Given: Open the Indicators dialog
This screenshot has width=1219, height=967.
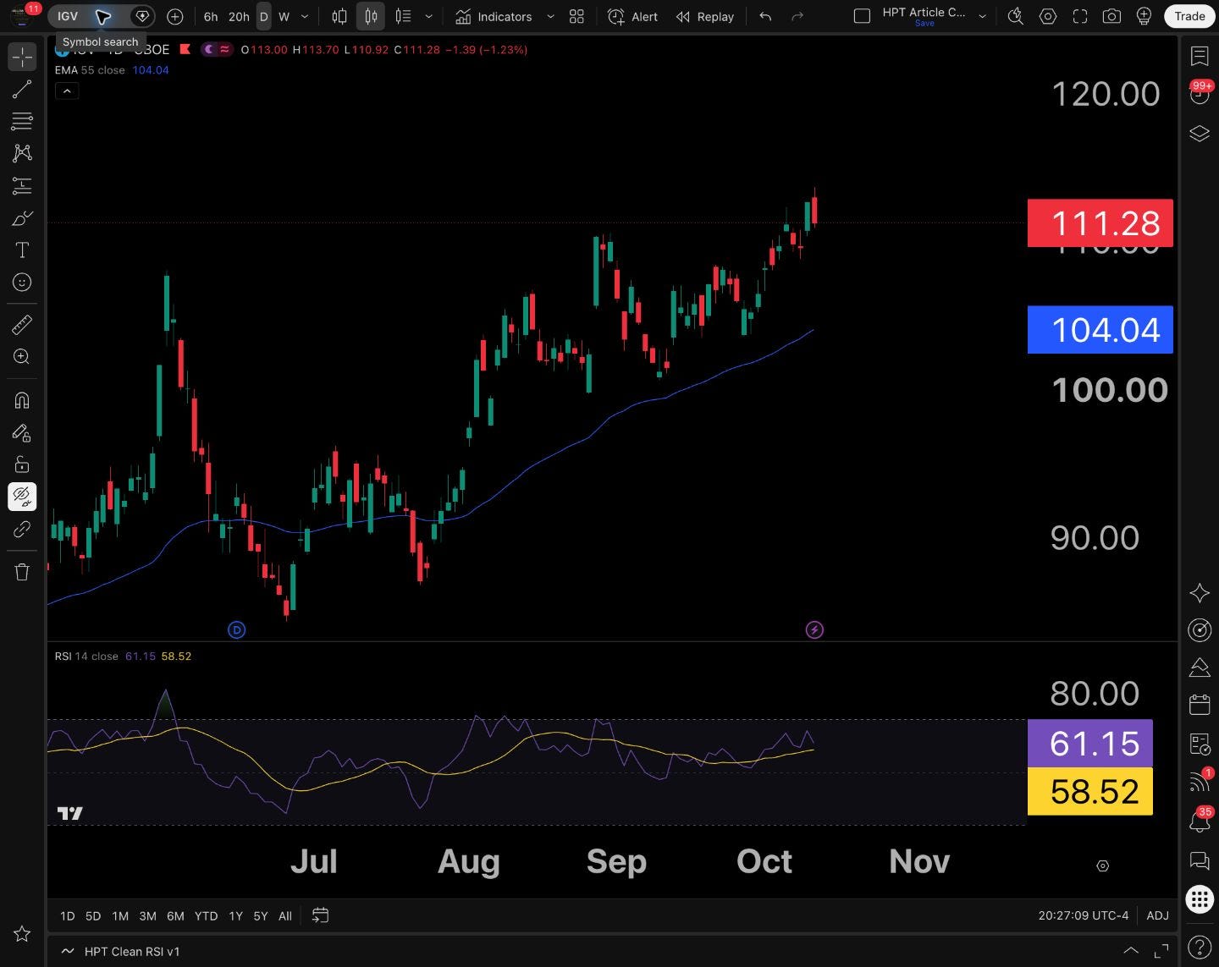Looking at the screenshot, I should coord(494,16).
